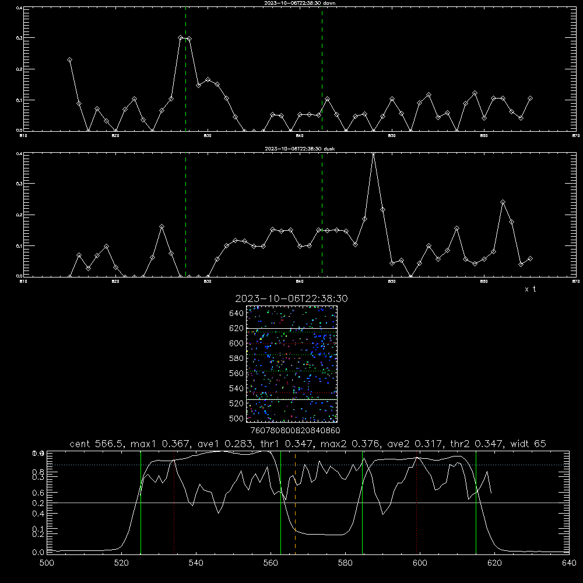Click the 520 label on thumbnail y-axis
The image size is (583, 583).
coord(237,403)
